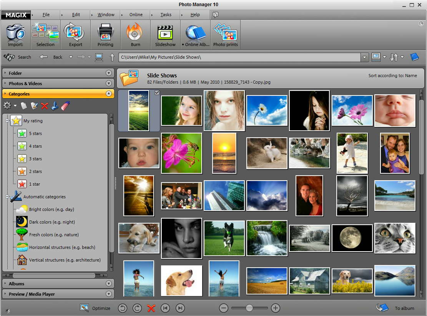Select the Export function
The width and height of the screenshot is (427, 316).
pos(75,35)
